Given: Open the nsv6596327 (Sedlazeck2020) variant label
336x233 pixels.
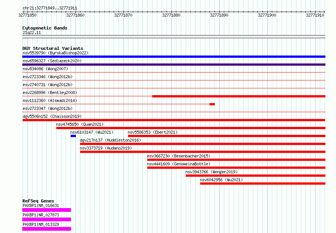Looking at the screenshot, I should click(52, 61).
